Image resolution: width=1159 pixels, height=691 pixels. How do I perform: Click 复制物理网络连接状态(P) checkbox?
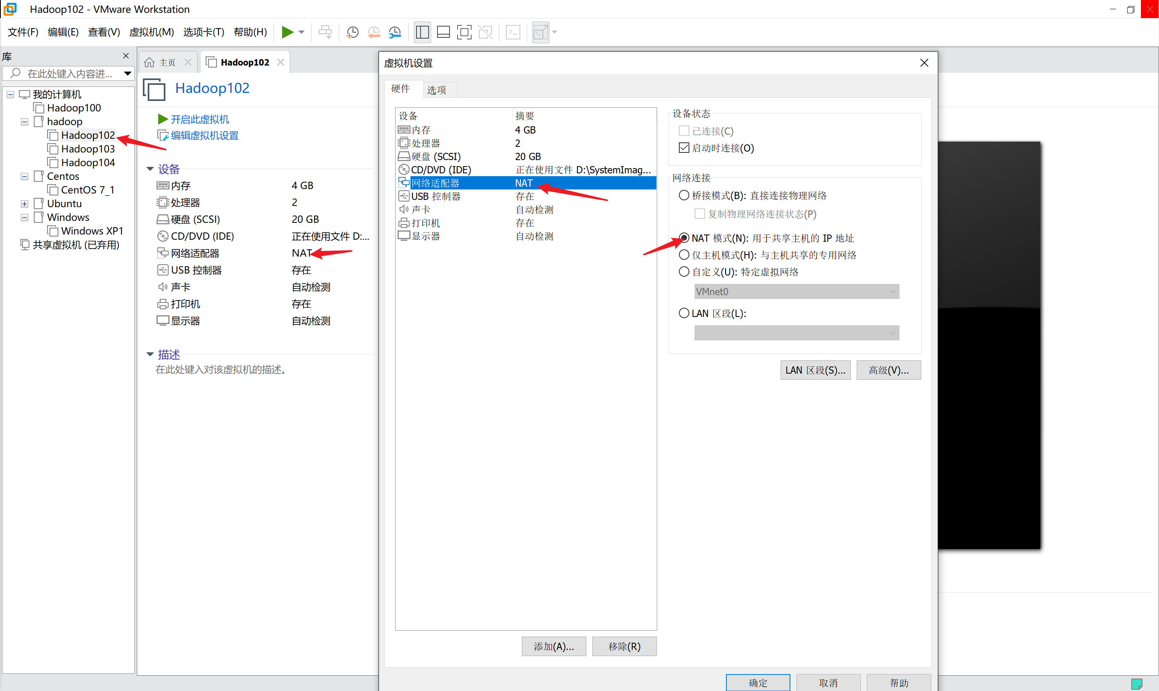coord(699,214)
